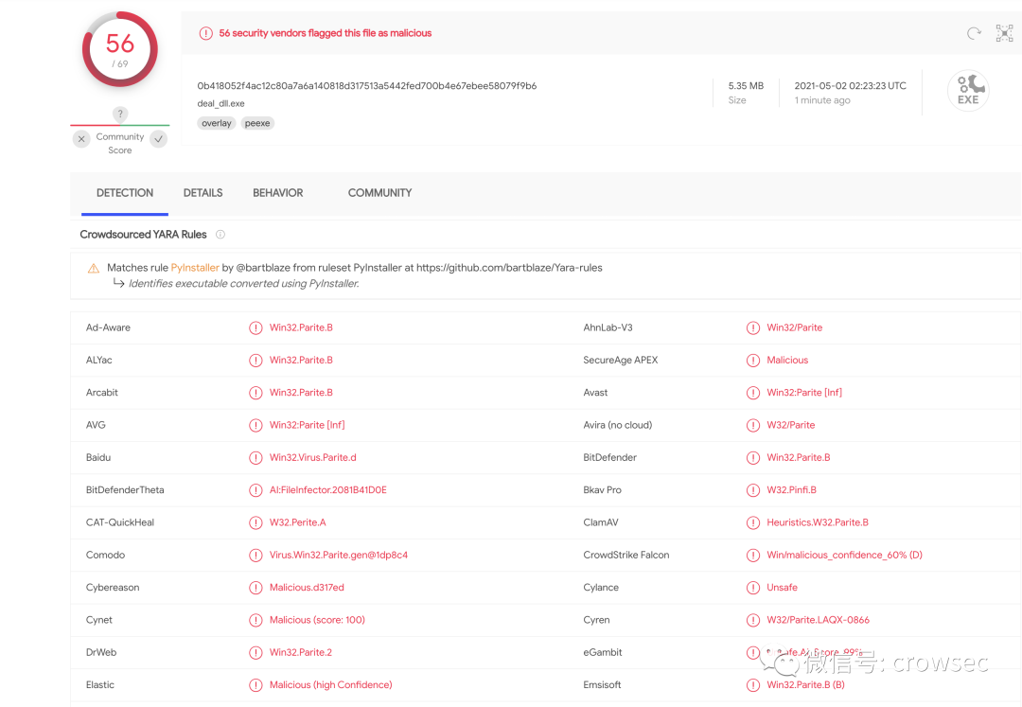Image resolution: width=1022 pixels, height=707 pixels.
Task: Click the alert icon in the Ad-Aware row
Action: tap(255, 327)
